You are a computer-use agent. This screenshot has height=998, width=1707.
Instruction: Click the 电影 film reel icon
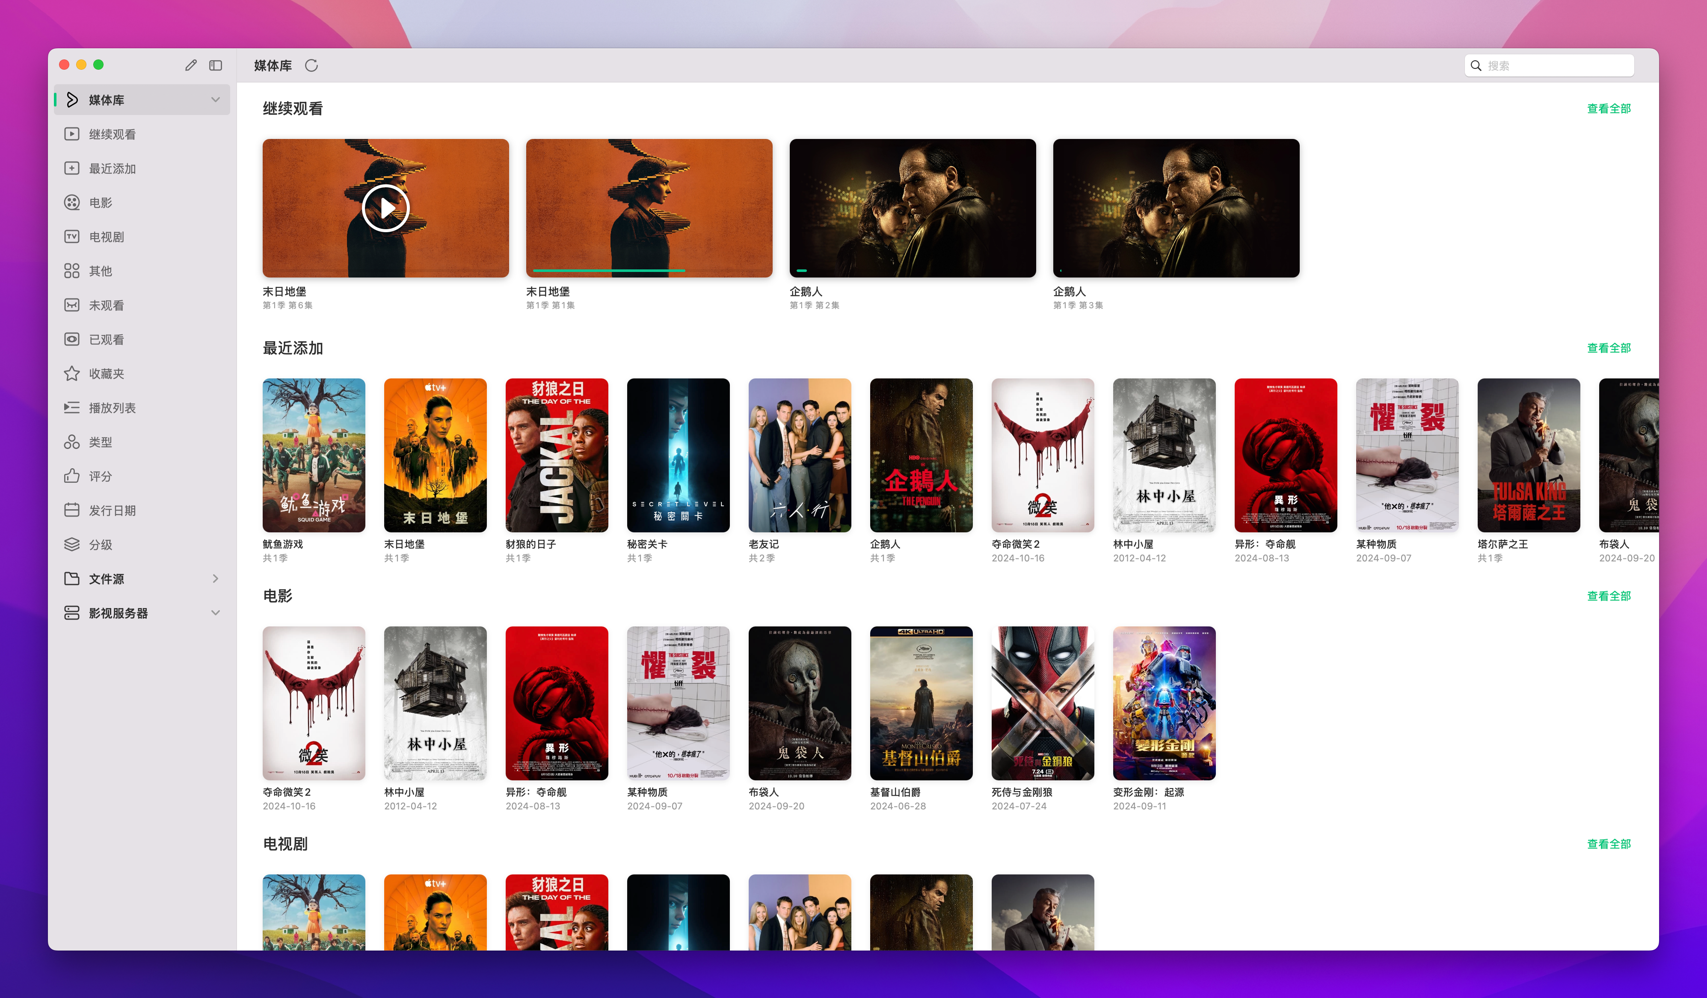(x=72, y=202)
